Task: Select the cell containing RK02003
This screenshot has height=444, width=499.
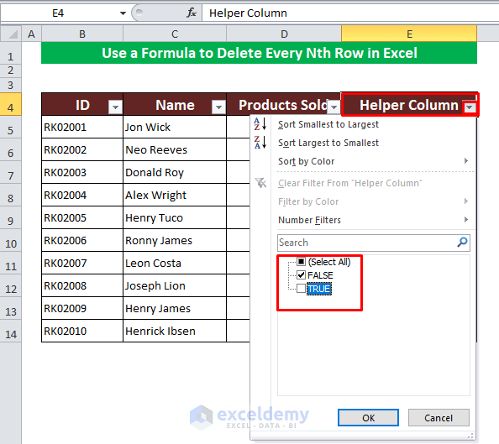Action: click(x=82, y=172)
